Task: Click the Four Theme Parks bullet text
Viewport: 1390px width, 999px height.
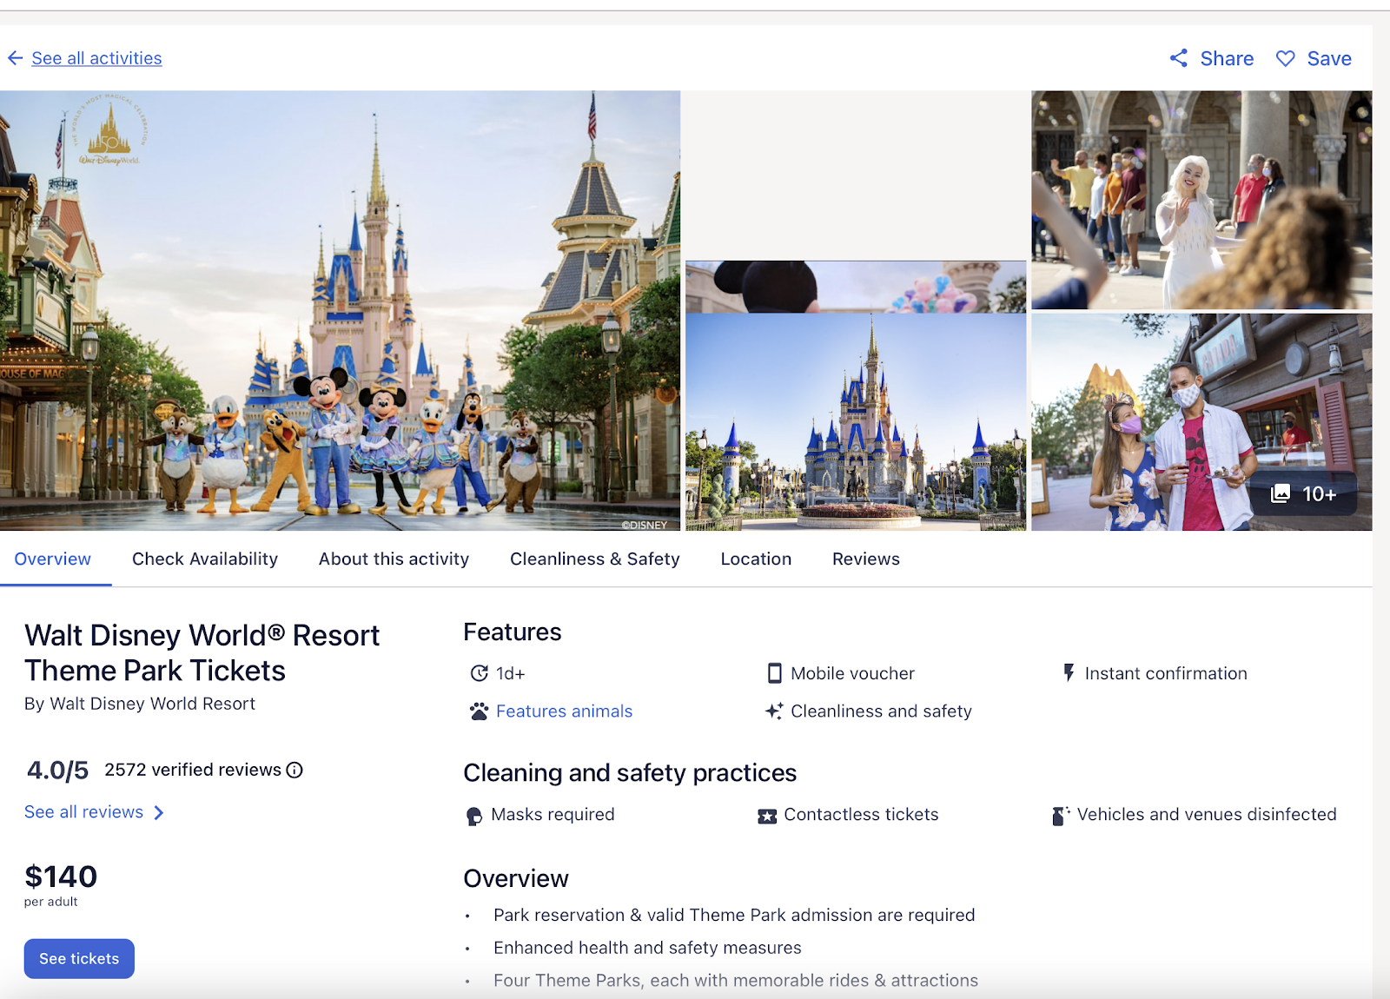Action: click(736, 981)
